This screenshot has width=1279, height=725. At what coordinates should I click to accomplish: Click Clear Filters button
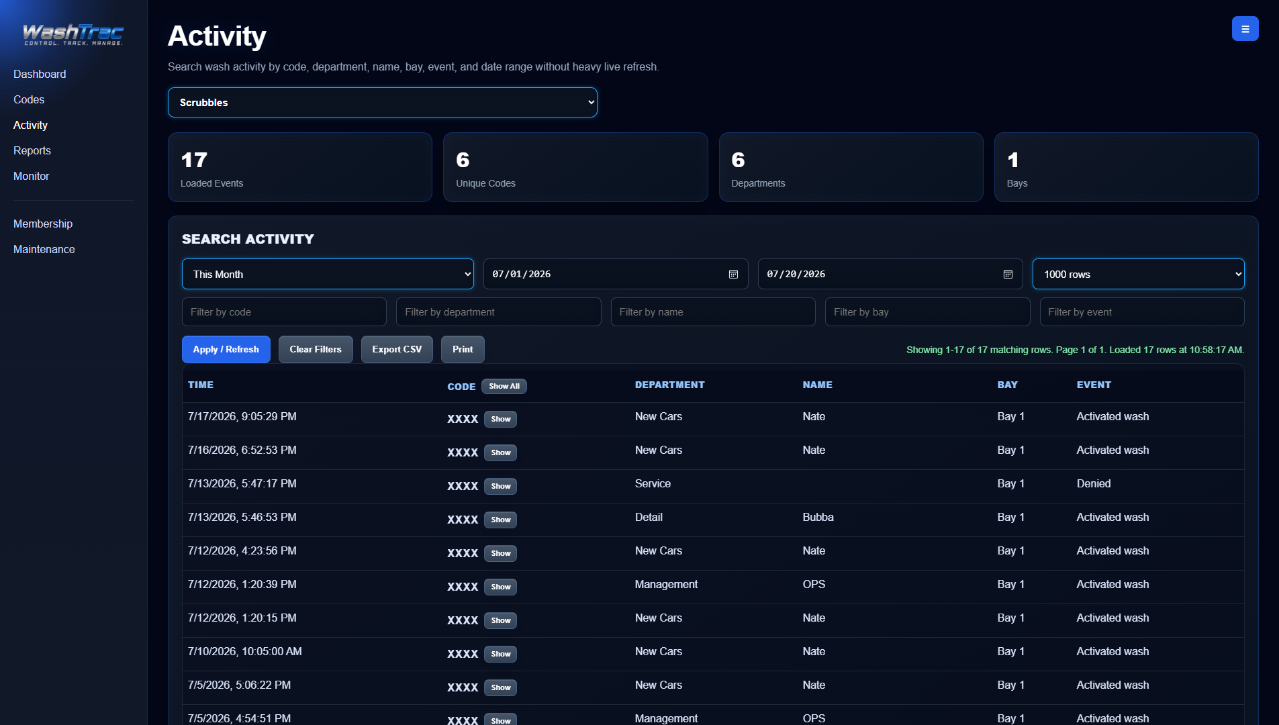point(316,349)
